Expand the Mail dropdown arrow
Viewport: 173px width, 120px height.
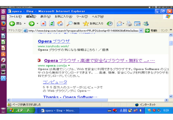point(123,23)
